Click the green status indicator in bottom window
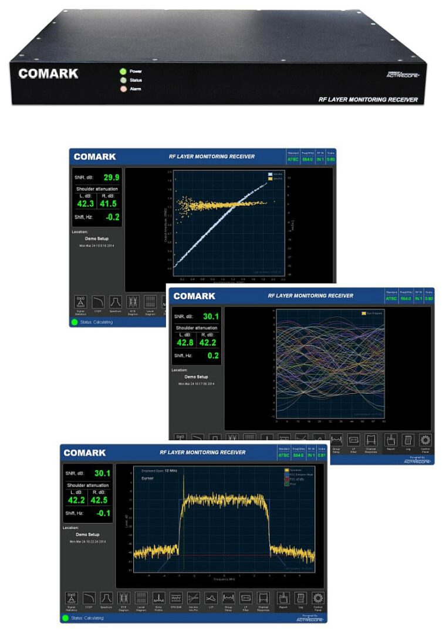This screenshot has height=634, width=446. point(66,618)
